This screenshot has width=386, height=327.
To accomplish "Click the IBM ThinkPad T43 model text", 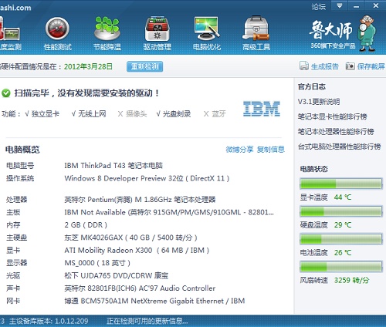I will point(113,166).
